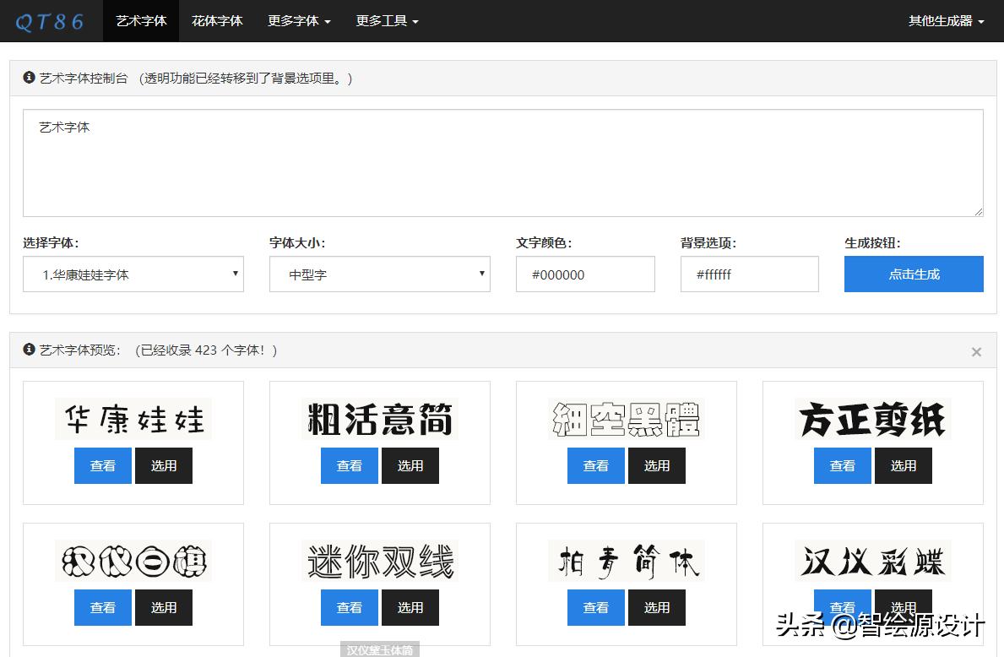The image size is (1004, 657).
Task: Click 选用 under the 方正剪纸 font
Action: [903, 465]
